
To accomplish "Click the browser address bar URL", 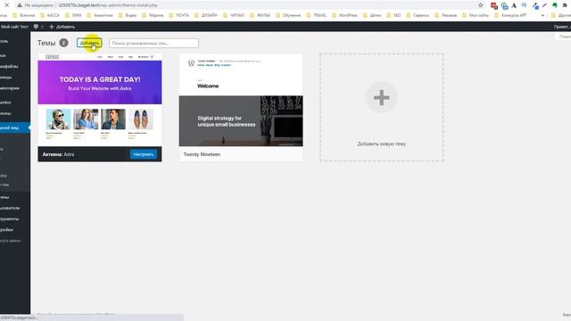I will coord(108,5).
